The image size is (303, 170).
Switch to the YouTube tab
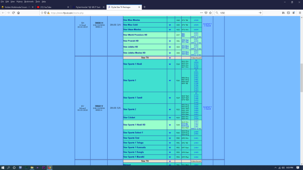pos(52,7)
